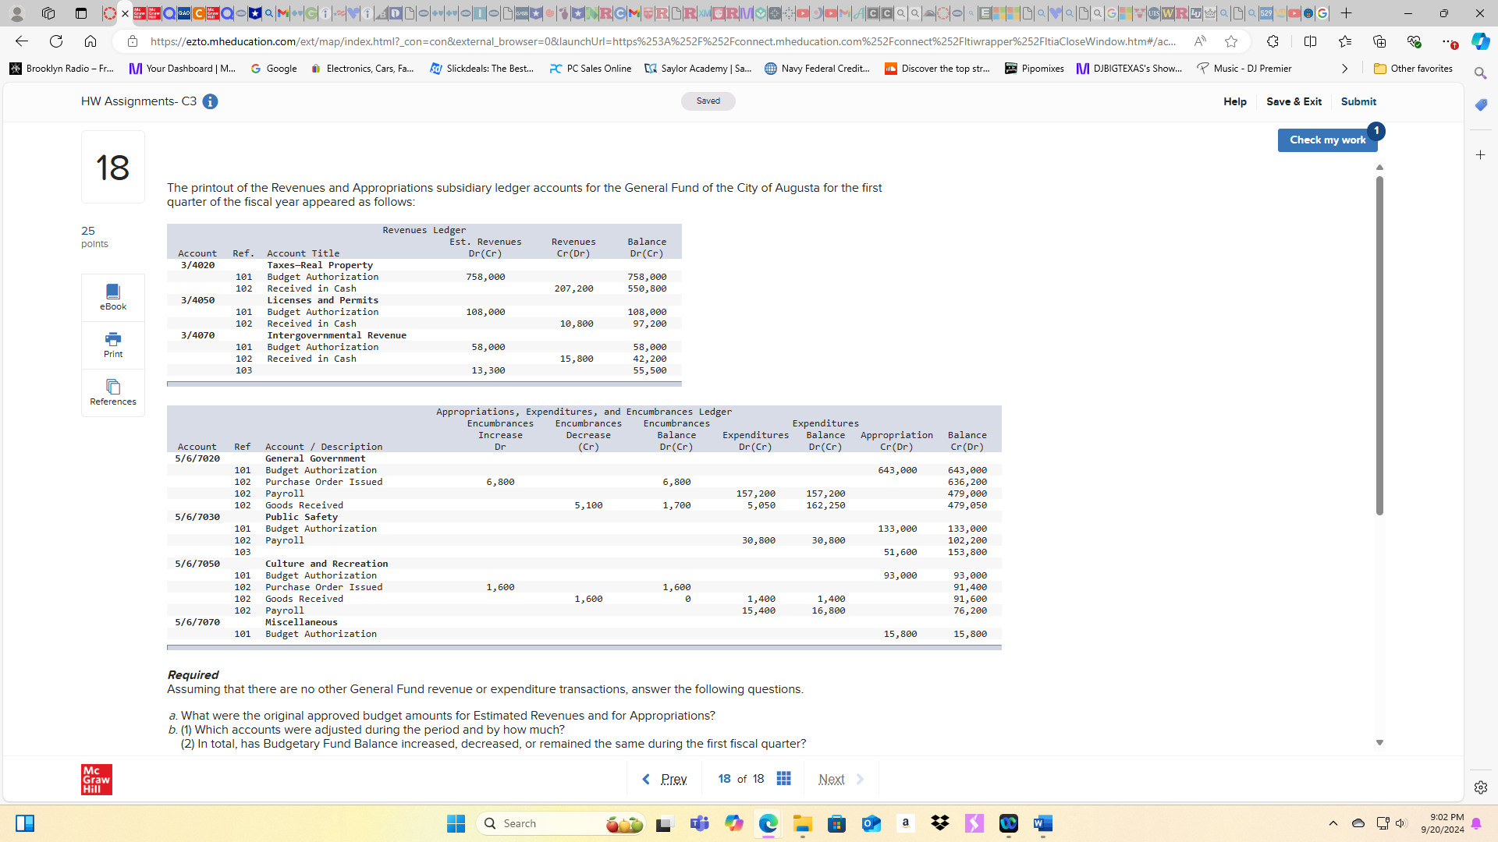Screen dimensions: 1498x842
Task: Open the eBook resource icon
Action: [113, 297]
